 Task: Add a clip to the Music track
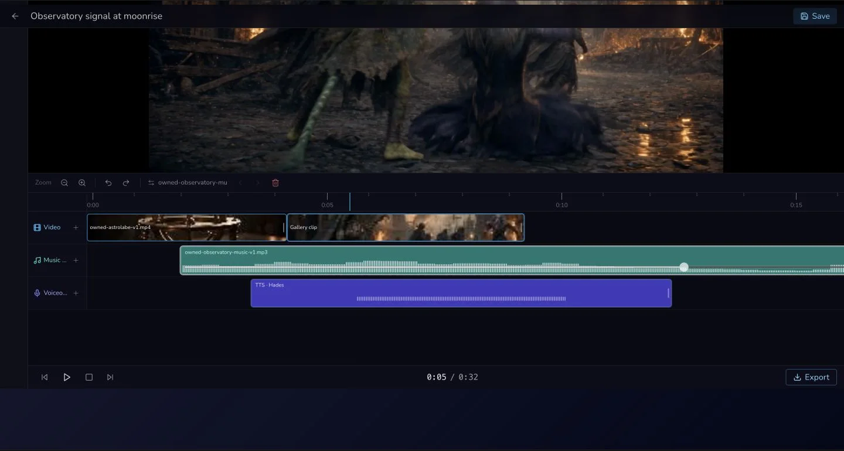pyautogui.click(x=76, y=260)
